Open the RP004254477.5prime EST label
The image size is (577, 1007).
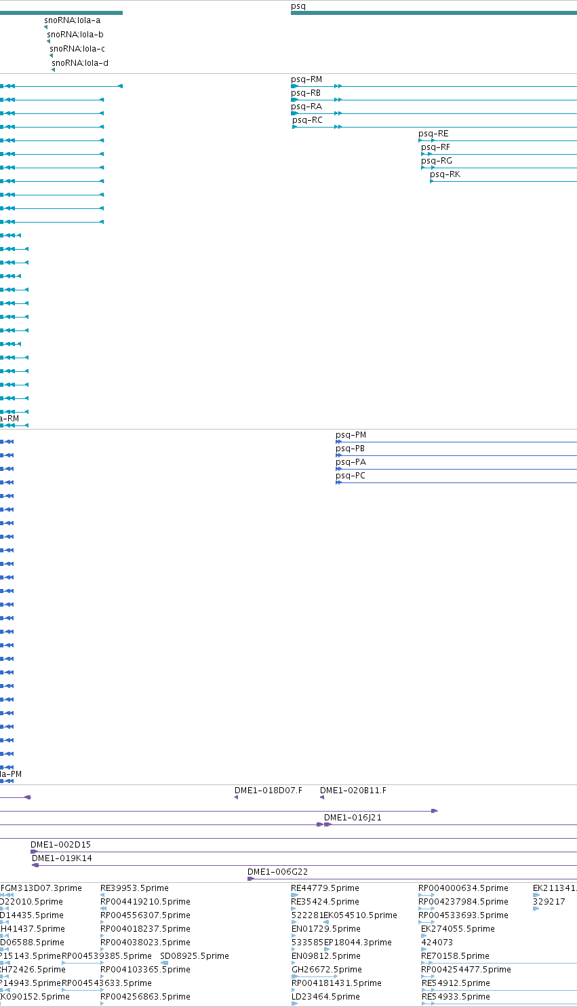[x=466, y=970]
